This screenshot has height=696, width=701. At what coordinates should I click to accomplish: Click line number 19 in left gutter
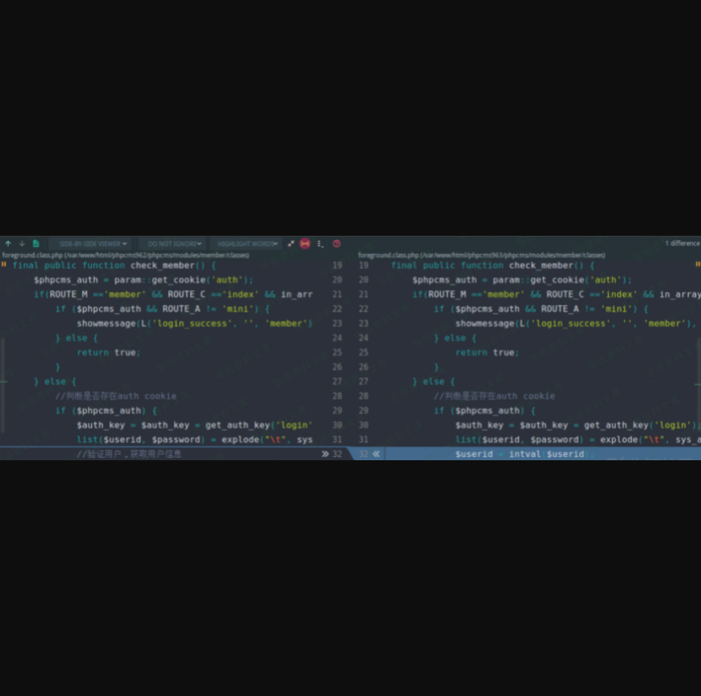pyautogui.click(x=337, y=265)
